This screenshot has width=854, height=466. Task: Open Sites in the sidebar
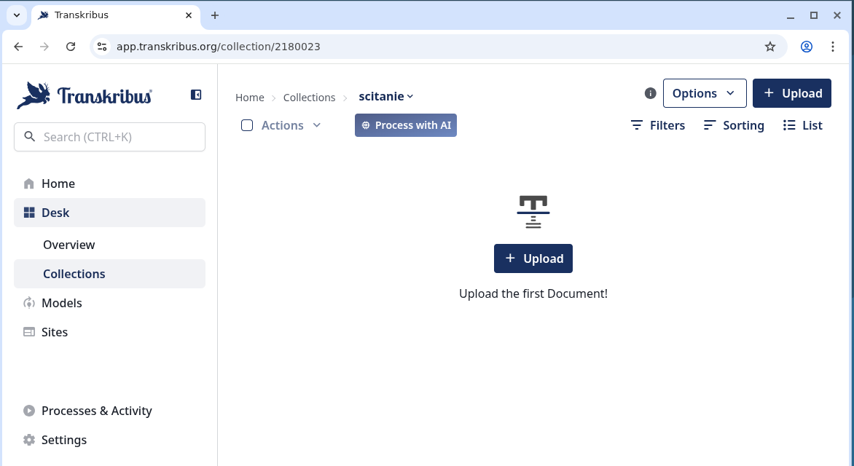click(x=54, y=332)
